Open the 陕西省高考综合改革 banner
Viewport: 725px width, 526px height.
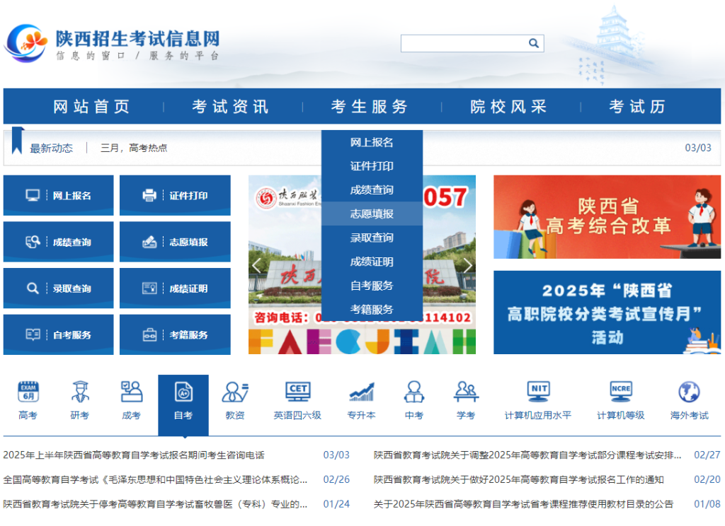tap(607, 216)
